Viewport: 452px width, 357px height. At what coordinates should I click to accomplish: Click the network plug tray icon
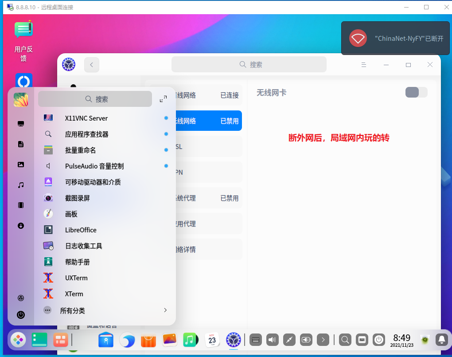tap(289, 340)
